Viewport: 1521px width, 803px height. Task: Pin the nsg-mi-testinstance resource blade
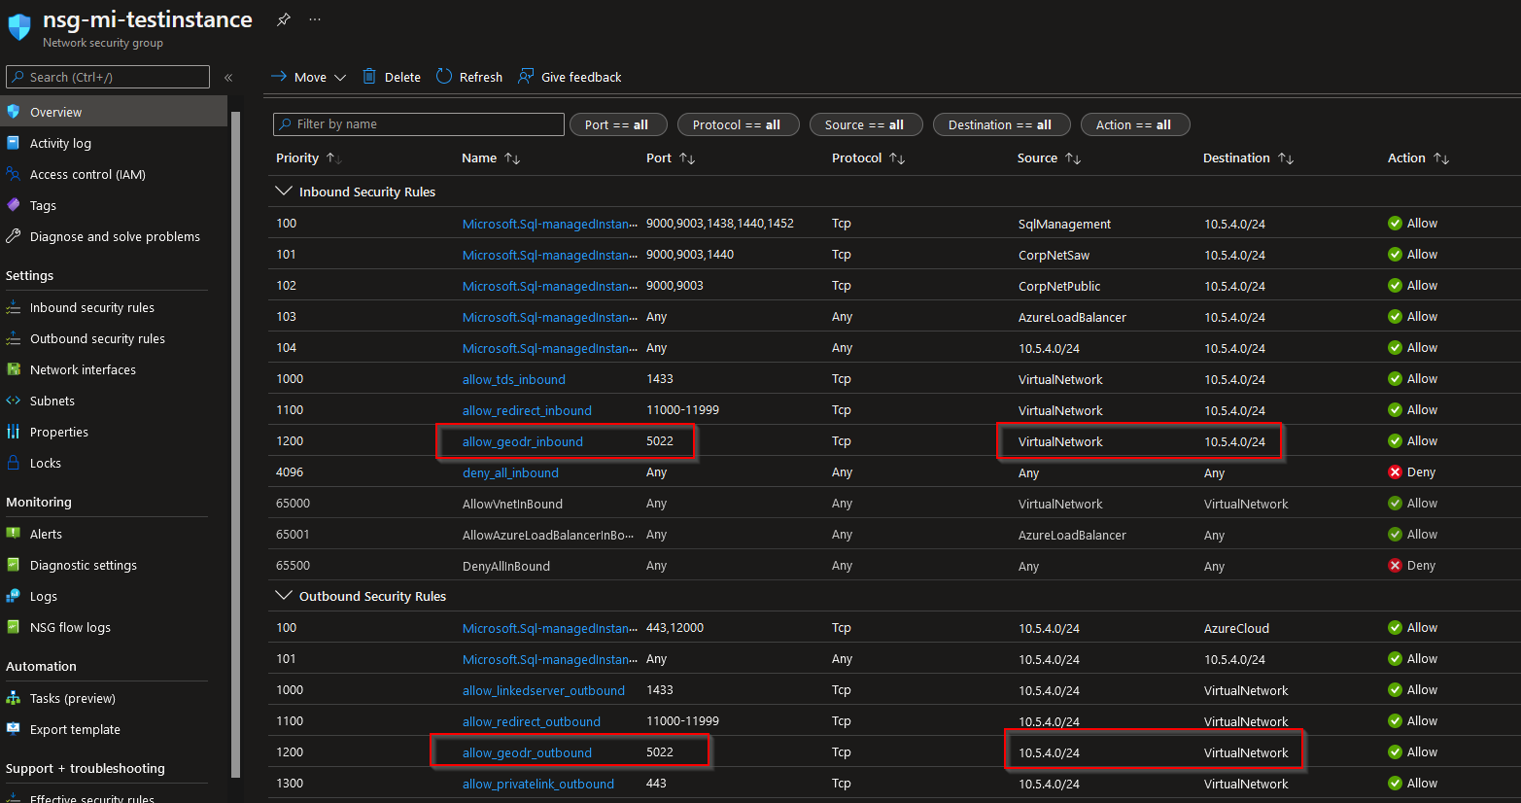[x=283, y=19]
